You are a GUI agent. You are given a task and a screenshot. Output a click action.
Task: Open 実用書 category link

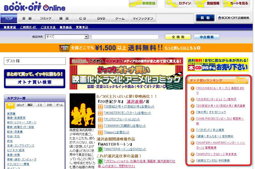click(x=11, y=113)
